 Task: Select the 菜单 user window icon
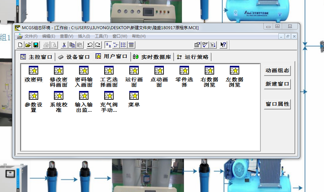134,96
